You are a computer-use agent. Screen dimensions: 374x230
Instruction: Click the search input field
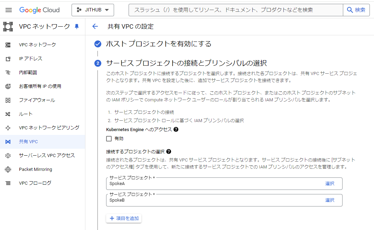click(x=235, y=10)
